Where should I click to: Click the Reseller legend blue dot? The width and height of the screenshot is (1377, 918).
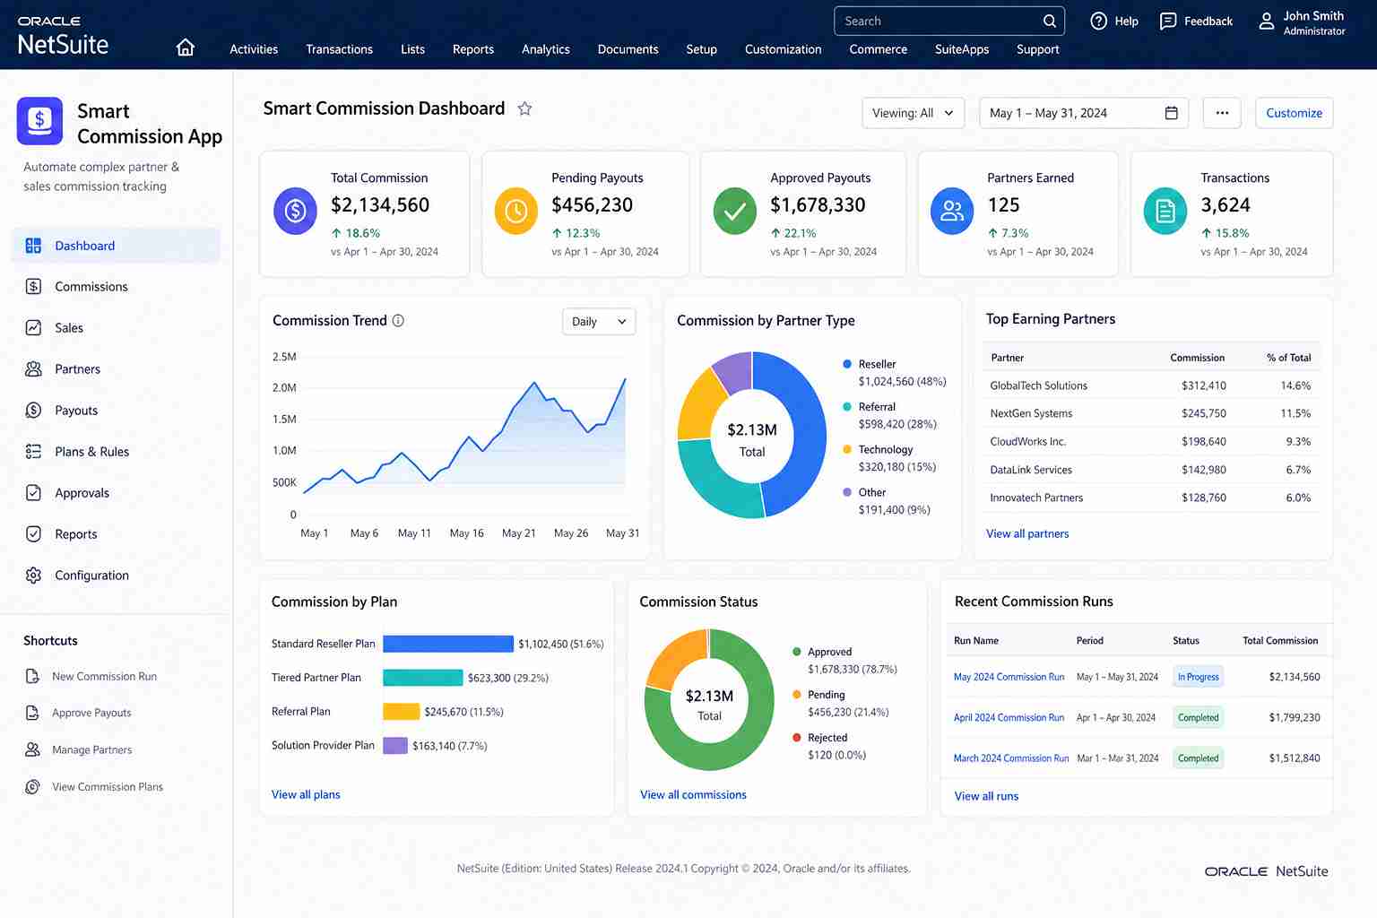coord(847,364)
